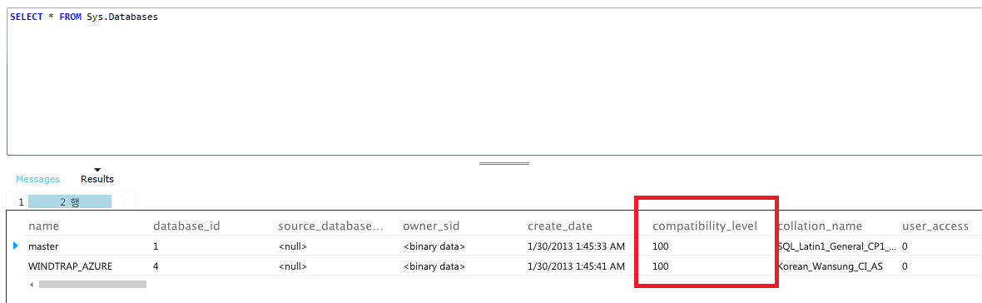Click create date 1/30/2013 1:45:33 AM
982x303 pixels.
point(576,246)
